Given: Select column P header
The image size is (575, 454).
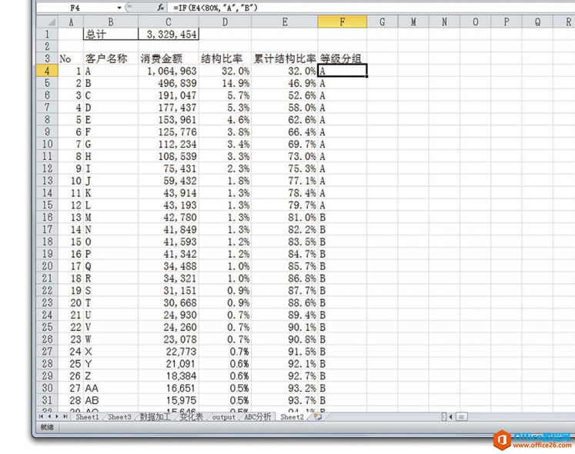Looking at the screenshot, I should (x=506, y=22).
